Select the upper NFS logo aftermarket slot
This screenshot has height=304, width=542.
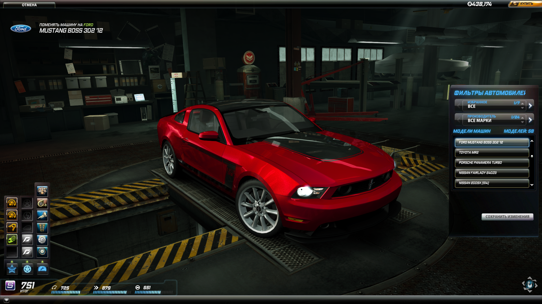[x=27, y=240]
